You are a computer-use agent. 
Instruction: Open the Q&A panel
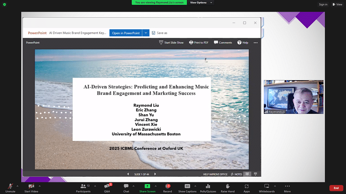pyautogui.click(x=107, y=186)
